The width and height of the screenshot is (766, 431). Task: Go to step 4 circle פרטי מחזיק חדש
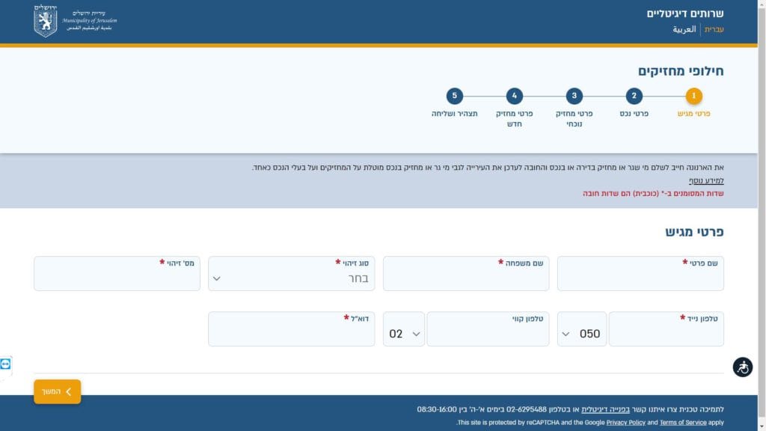(514, 96)
